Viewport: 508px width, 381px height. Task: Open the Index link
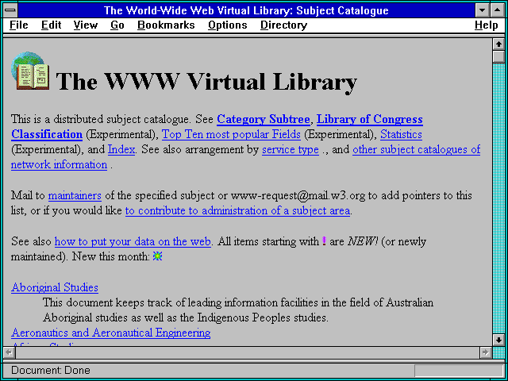tap(121, 150)
